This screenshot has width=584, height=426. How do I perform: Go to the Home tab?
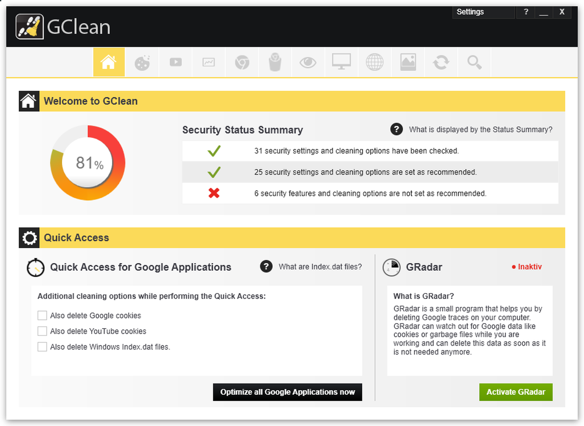click(x=109, y=63)
